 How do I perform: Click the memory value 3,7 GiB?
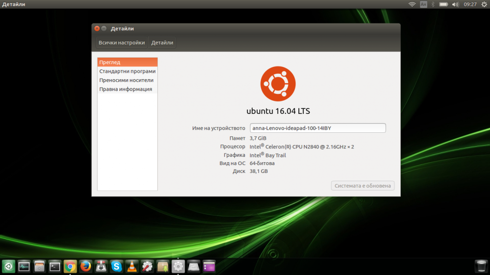click(258, 138)
